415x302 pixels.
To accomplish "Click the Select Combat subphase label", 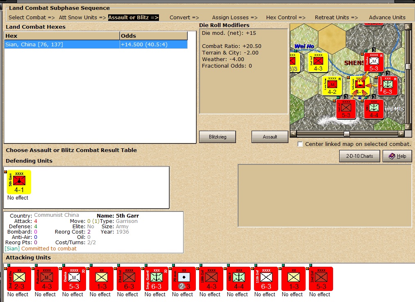I will point(32,18).
